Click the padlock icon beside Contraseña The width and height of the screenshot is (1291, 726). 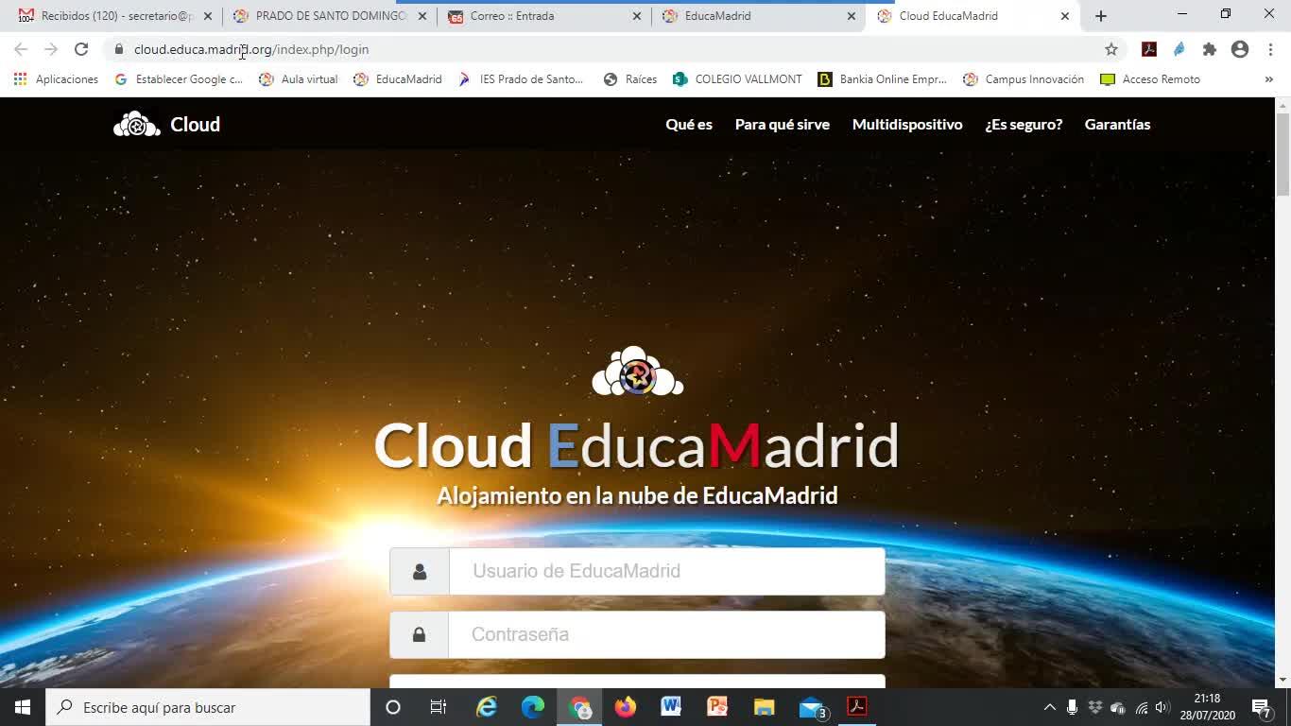pyautogui.click(x=419, y=634)
